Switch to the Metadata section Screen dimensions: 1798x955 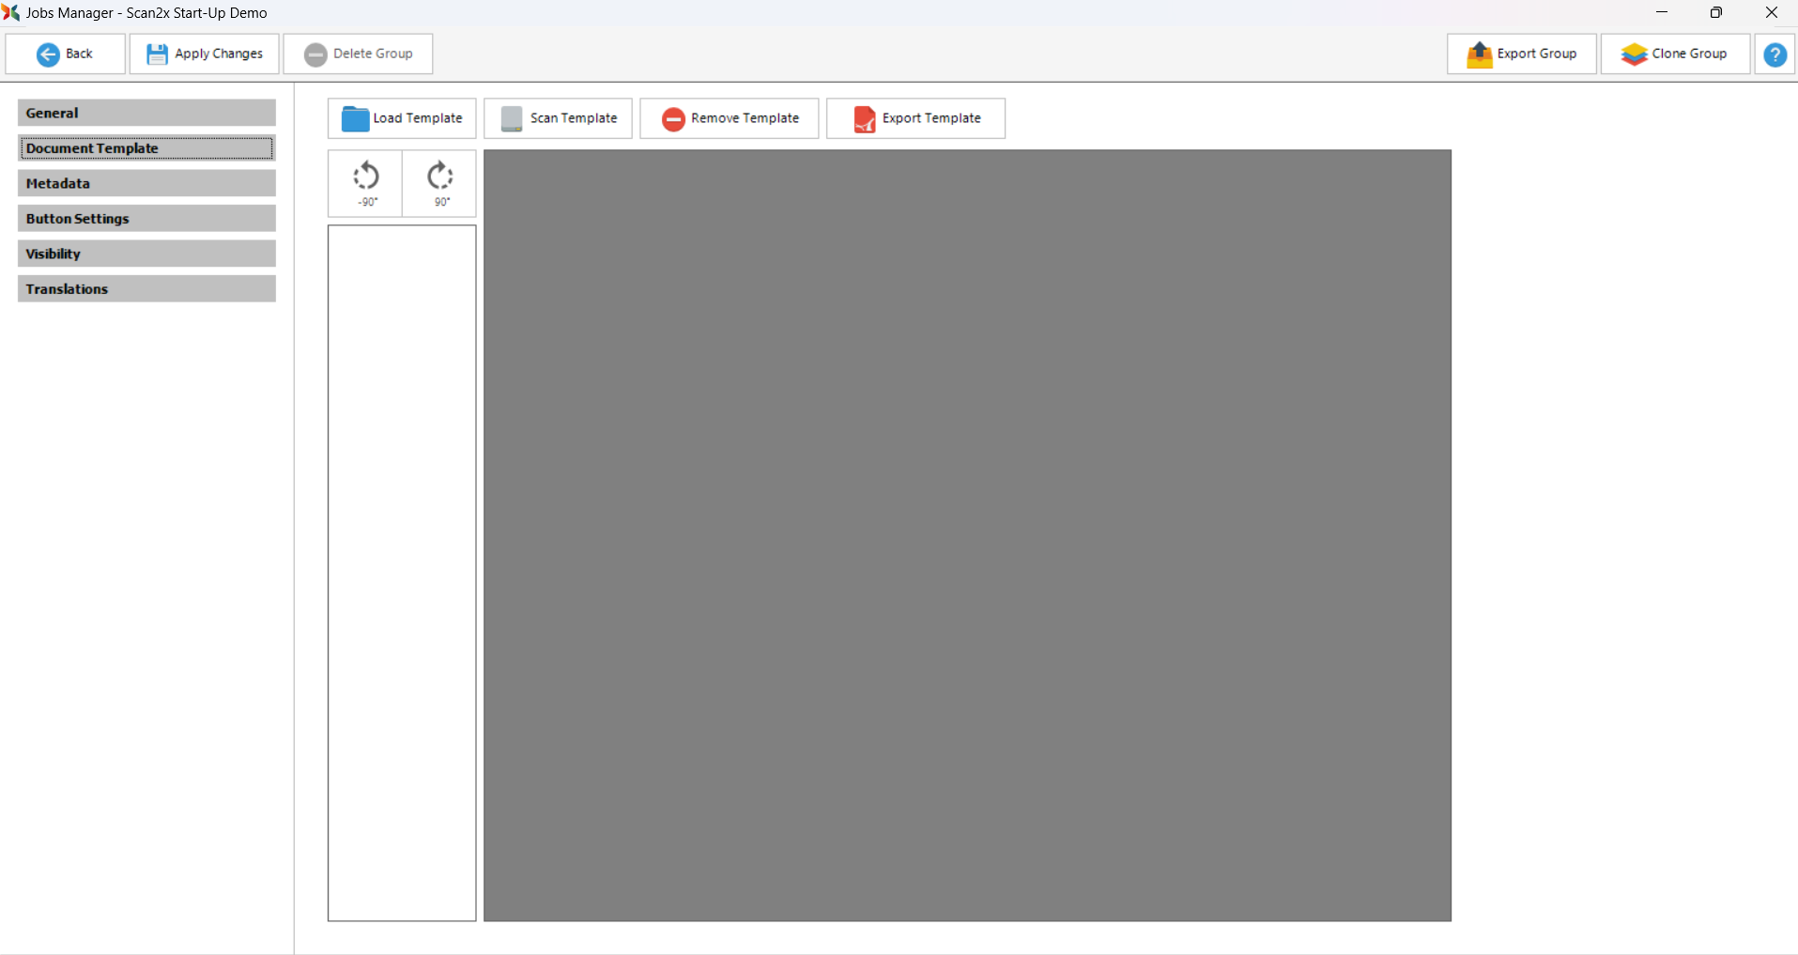146,183
